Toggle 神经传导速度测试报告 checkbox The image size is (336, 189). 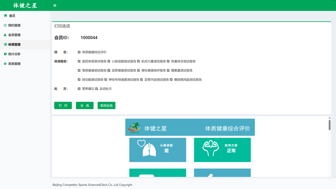tap(106, 79)
